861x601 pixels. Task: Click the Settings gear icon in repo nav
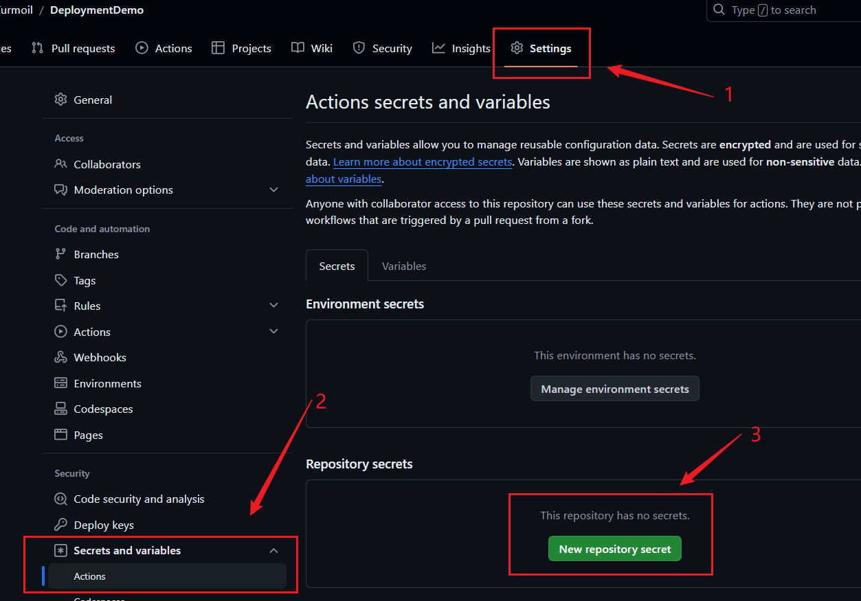(517, 48)
